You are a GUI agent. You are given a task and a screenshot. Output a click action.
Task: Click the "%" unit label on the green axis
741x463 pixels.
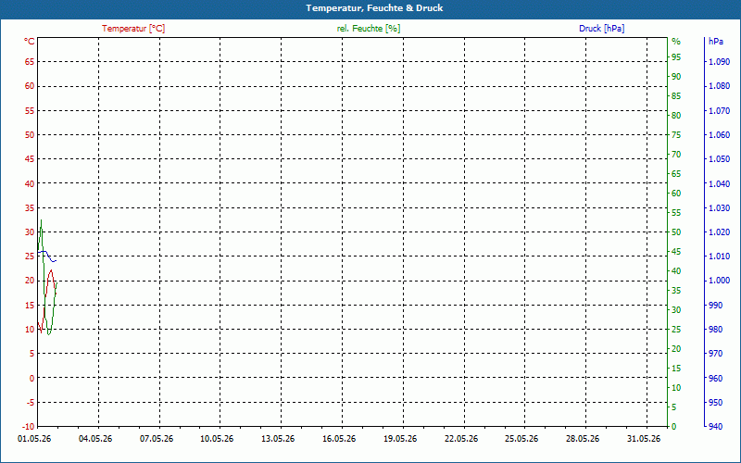click(x=676, y=42)
